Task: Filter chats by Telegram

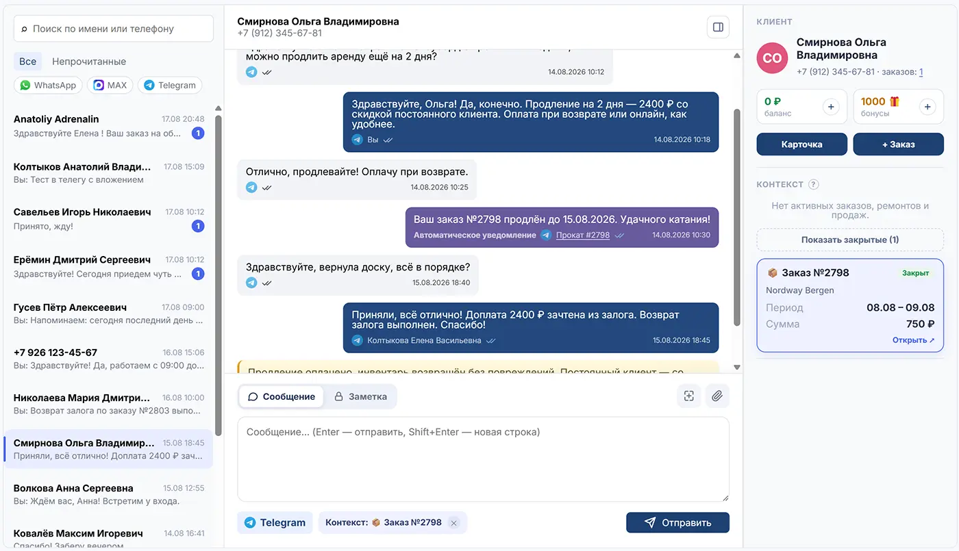Action: [170, 86]
